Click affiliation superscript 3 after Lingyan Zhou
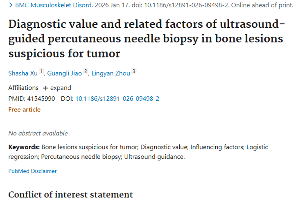 pos(134,72)
